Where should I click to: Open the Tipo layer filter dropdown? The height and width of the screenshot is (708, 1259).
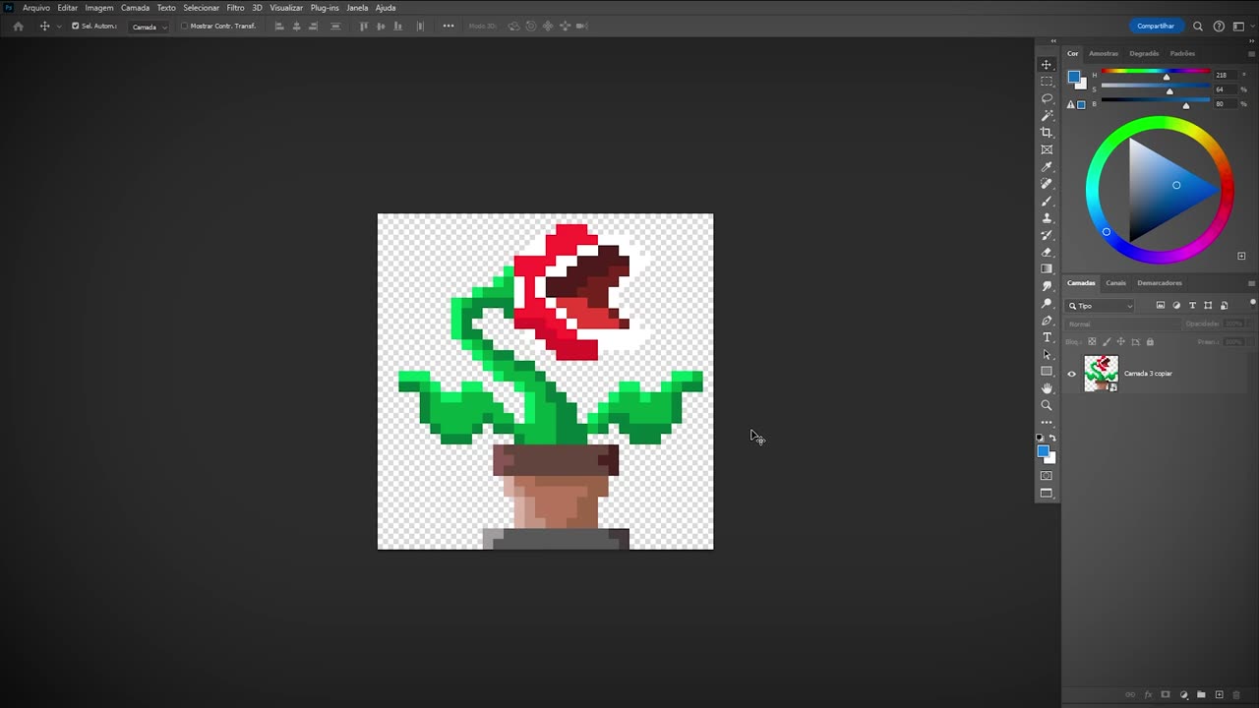[x=1101, y=306]
